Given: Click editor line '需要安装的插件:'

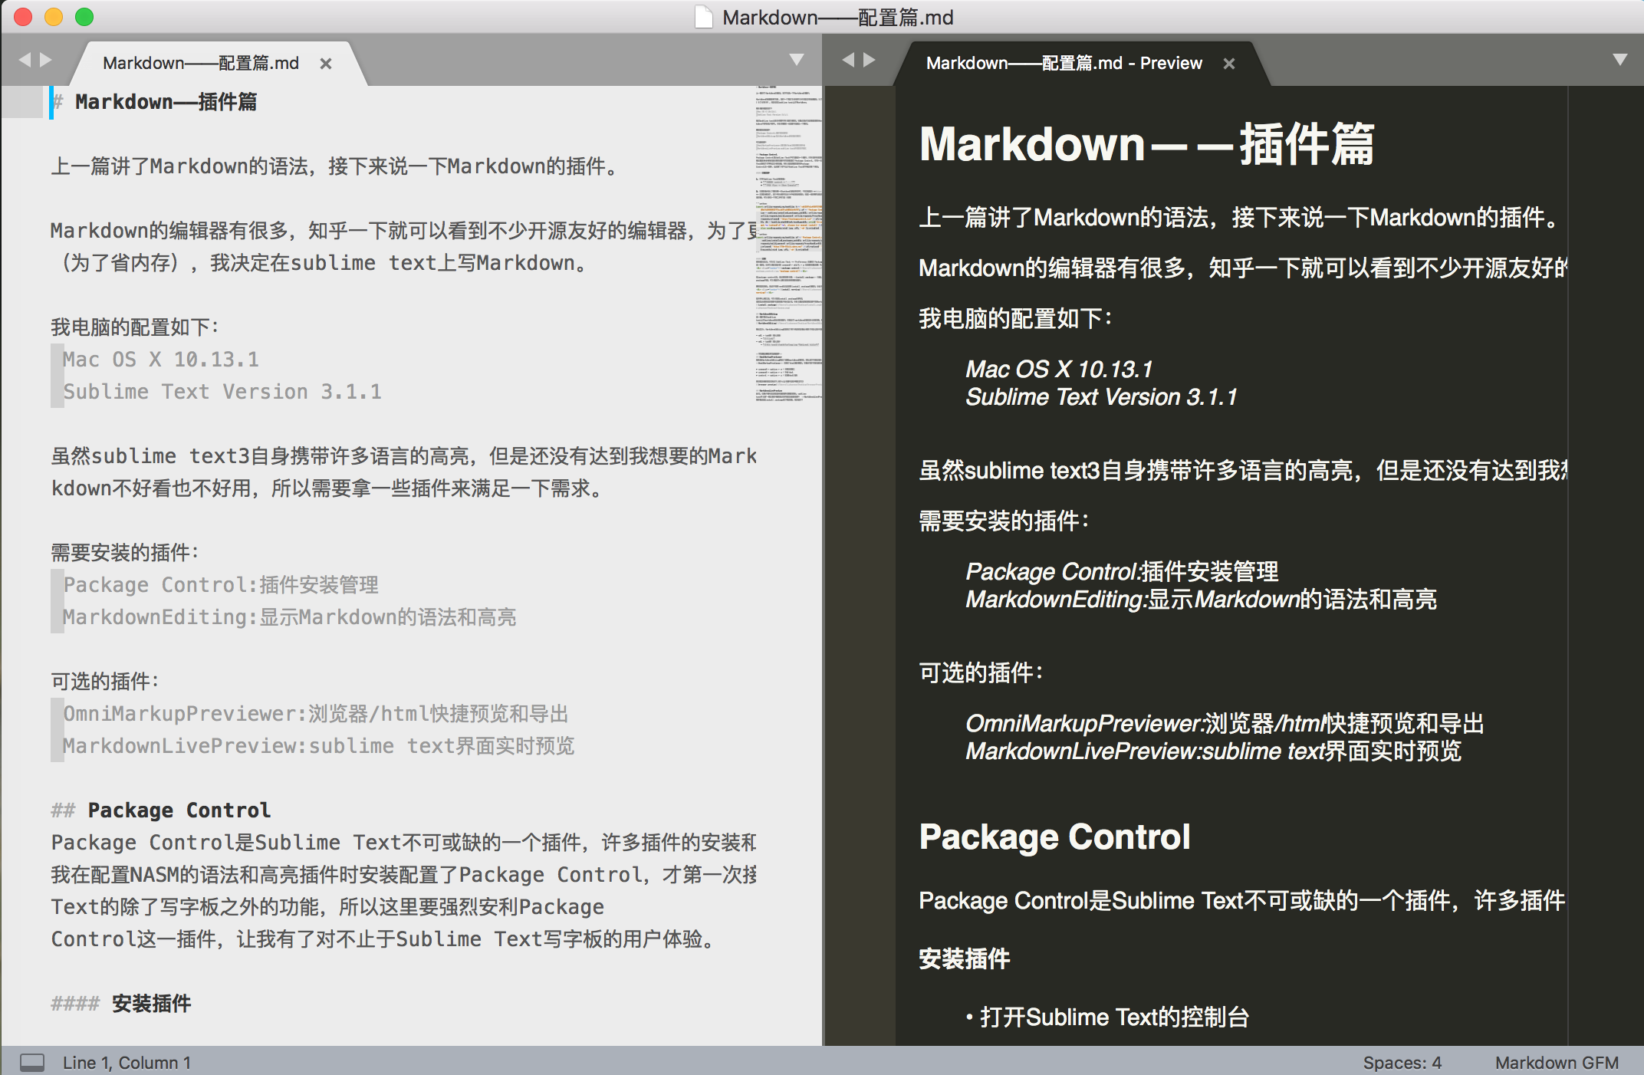Looking at the screenshot, I should coord(125,552).
